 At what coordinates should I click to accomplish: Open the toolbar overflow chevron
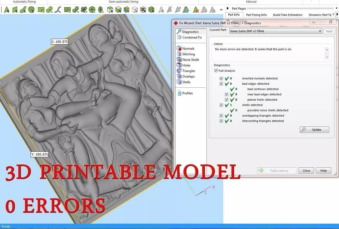tap(221, 10)
